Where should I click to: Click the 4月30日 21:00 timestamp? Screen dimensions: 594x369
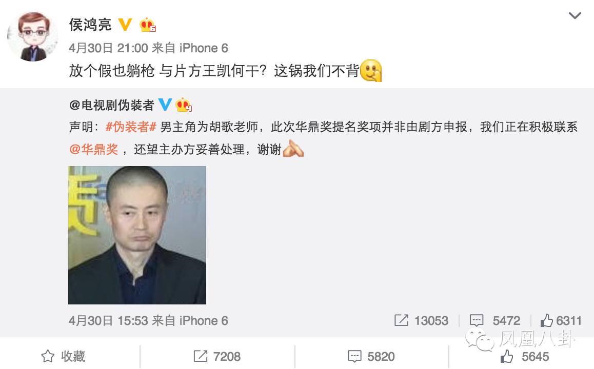108,48
